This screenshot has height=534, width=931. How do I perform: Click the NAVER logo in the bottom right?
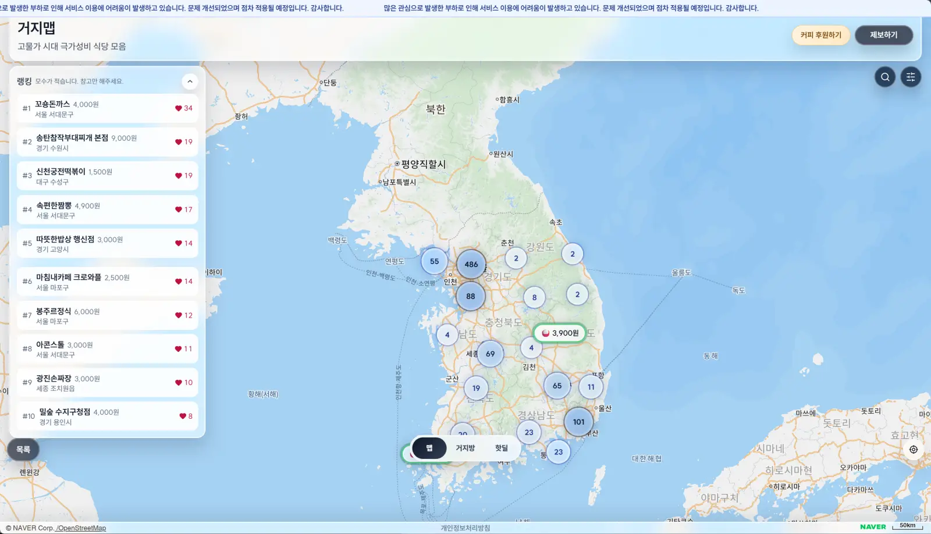(872, 526)
